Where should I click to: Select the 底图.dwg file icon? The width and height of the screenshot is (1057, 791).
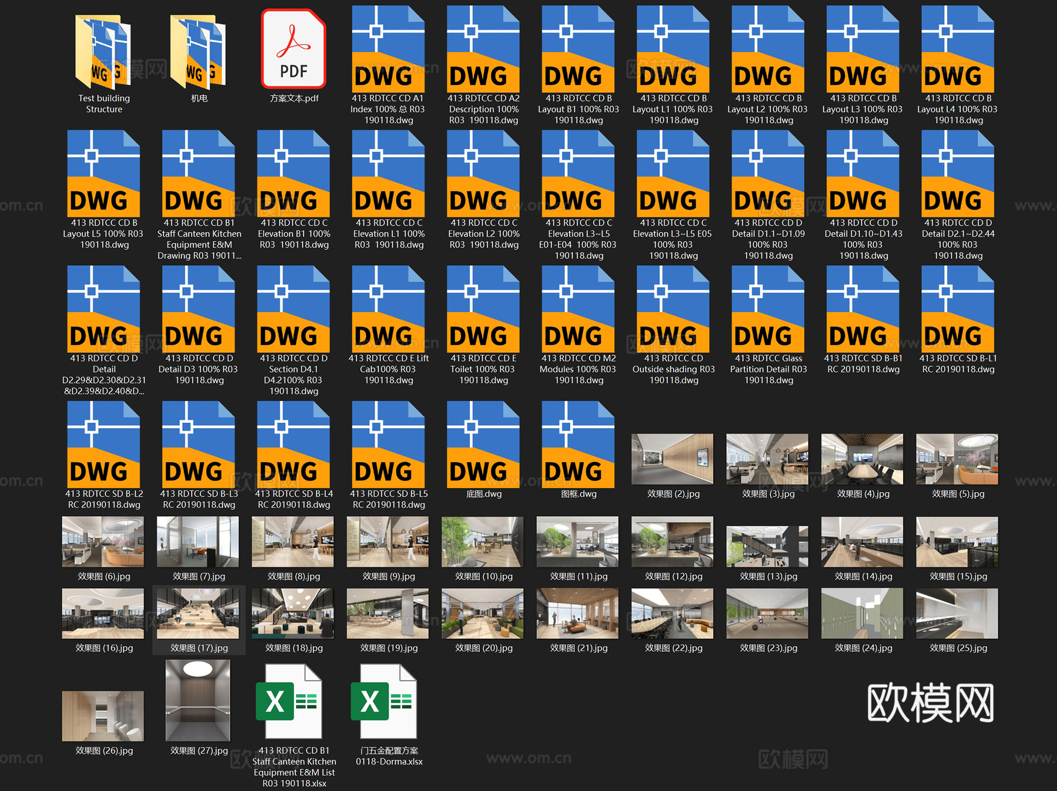tap(483, 445)
